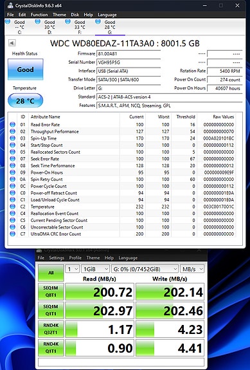250x370 pixels.
Task: Open the File menu in CrystalDiskMark
Action: click(41, 257)
